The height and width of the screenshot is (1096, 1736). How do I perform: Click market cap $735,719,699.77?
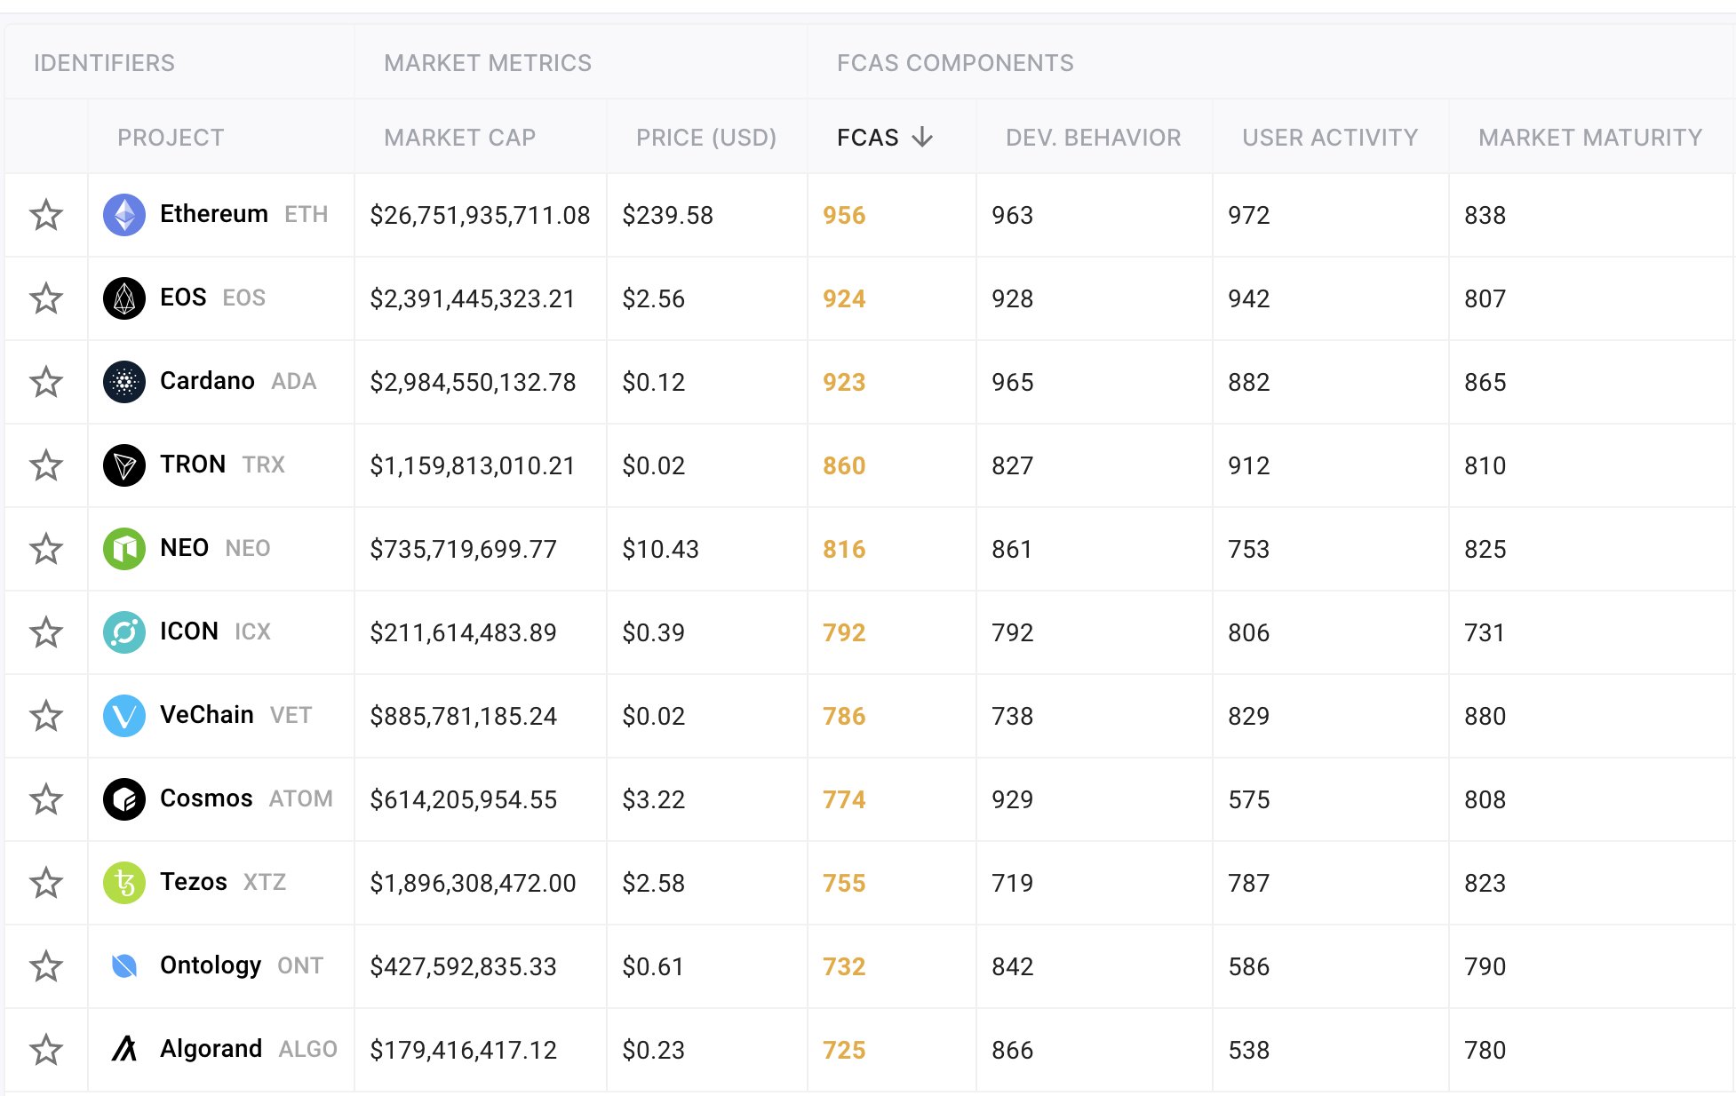463,550
